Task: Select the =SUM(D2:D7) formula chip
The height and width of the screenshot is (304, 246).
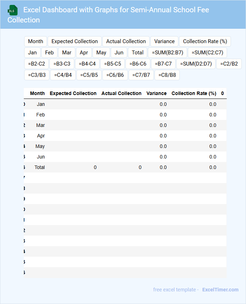Action: click(196, 64)
